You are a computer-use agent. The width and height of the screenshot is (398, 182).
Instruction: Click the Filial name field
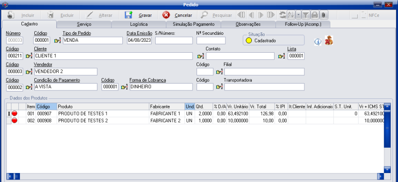coord(264,72)
